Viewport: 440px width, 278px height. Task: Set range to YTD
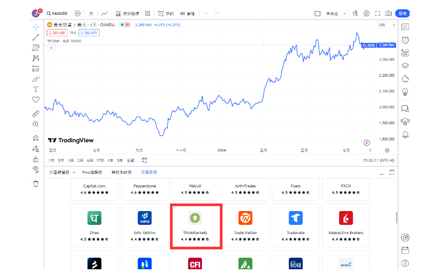(x=100, y=161)
